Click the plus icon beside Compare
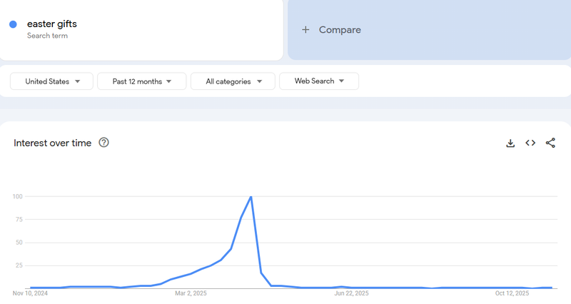Viewport: 571px width, 304px height. tap(305, 30)
